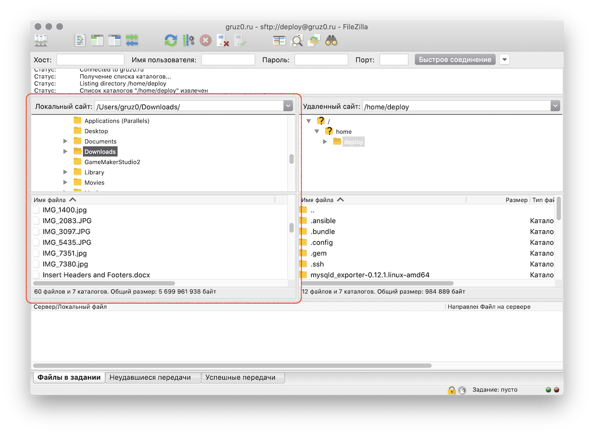Expand the Documents folder in the local tree

point(66,141)
